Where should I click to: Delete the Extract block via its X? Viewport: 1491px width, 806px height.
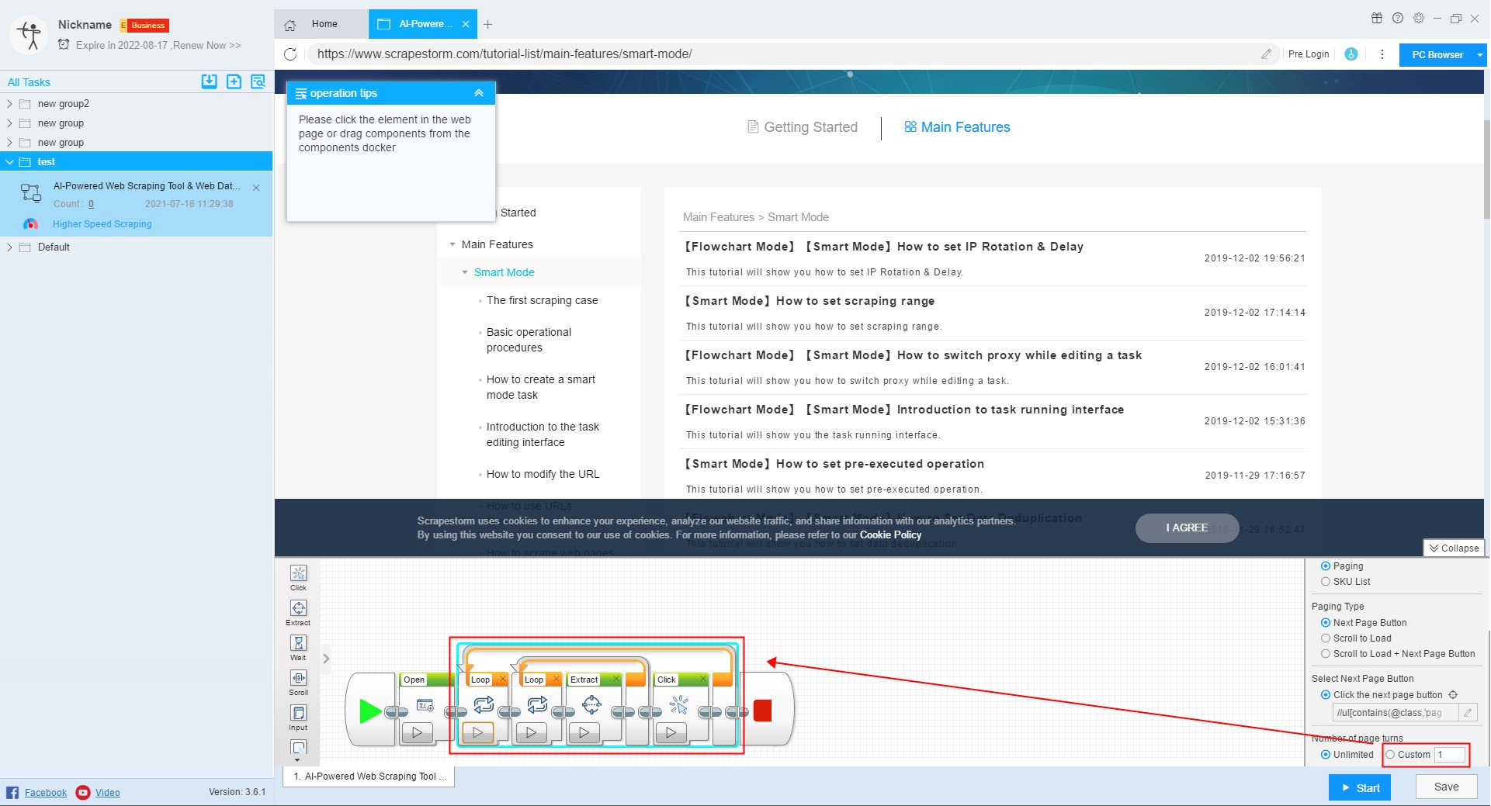pos(616,680)
